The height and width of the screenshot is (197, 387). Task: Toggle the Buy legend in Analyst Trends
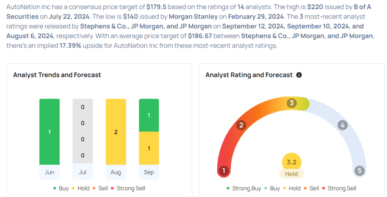[60, 188]
